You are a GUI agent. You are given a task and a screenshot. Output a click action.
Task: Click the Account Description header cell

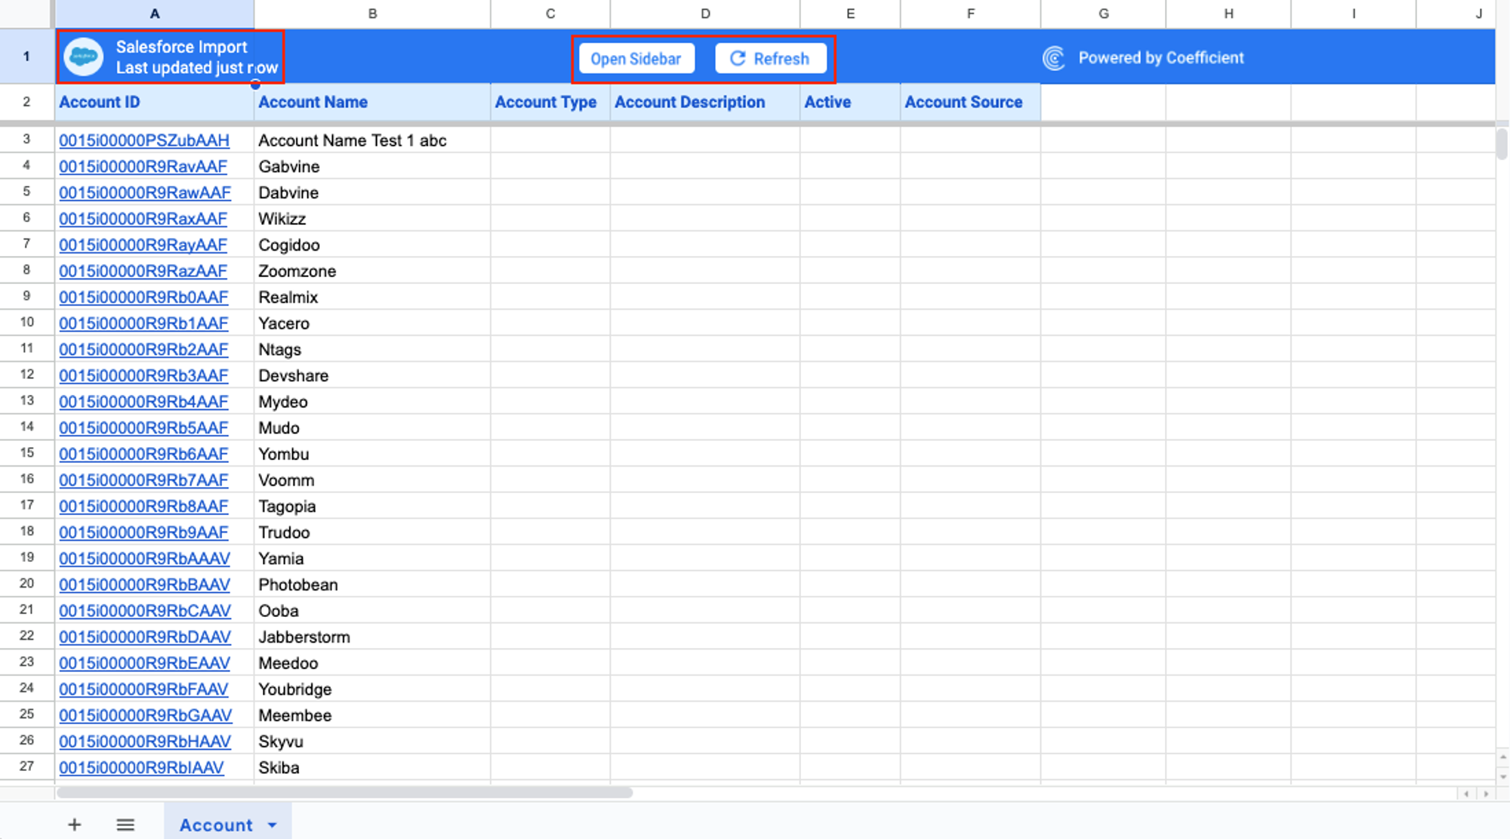705,102
